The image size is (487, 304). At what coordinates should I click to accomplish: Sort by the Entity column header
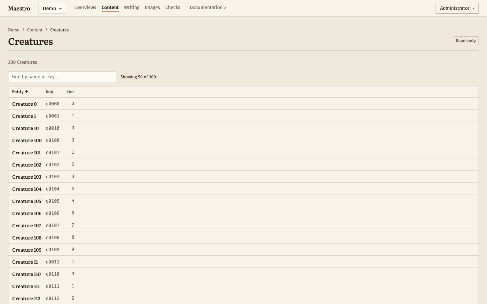[20, 92]
